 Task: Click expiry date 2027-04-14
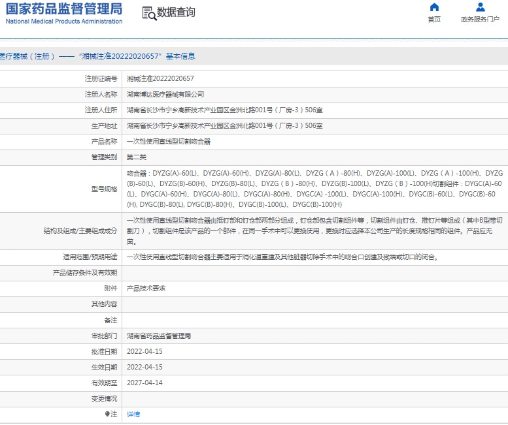[144, 383]
